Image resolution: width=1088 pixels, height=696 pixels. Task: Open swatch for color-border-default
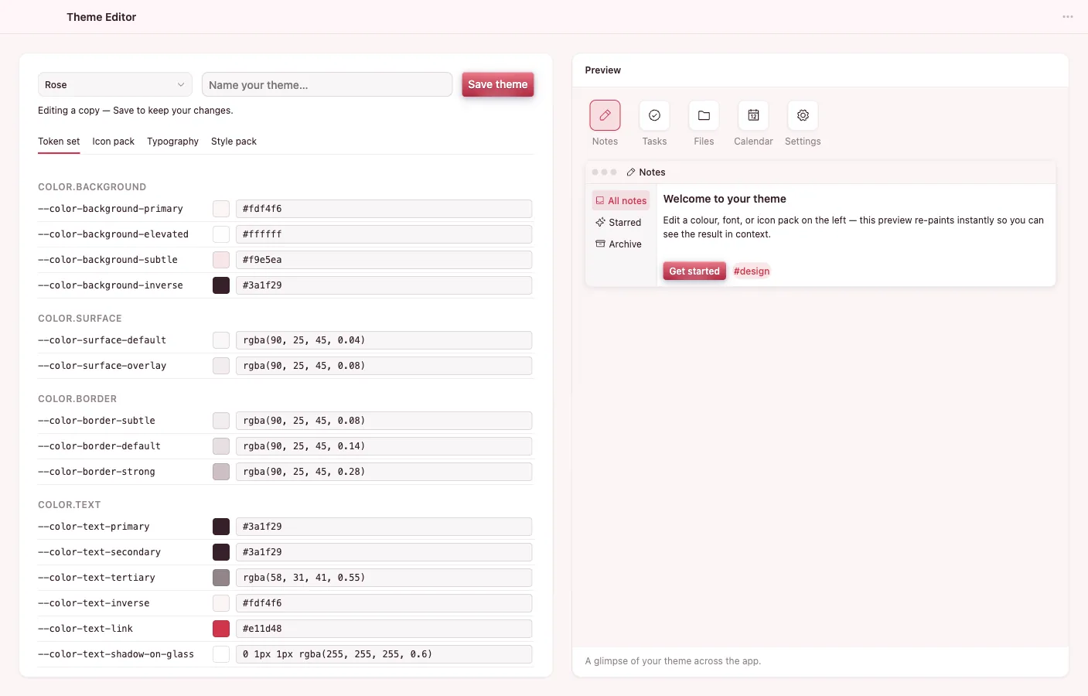click(221, 446)
